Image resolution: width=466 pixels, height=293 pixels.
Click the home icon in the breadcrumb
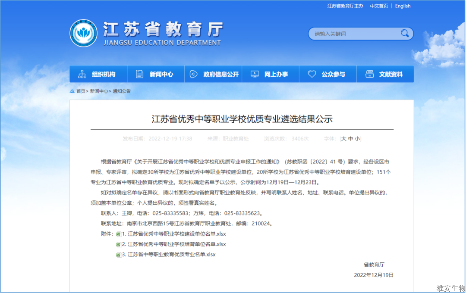(x=72, y=91)
